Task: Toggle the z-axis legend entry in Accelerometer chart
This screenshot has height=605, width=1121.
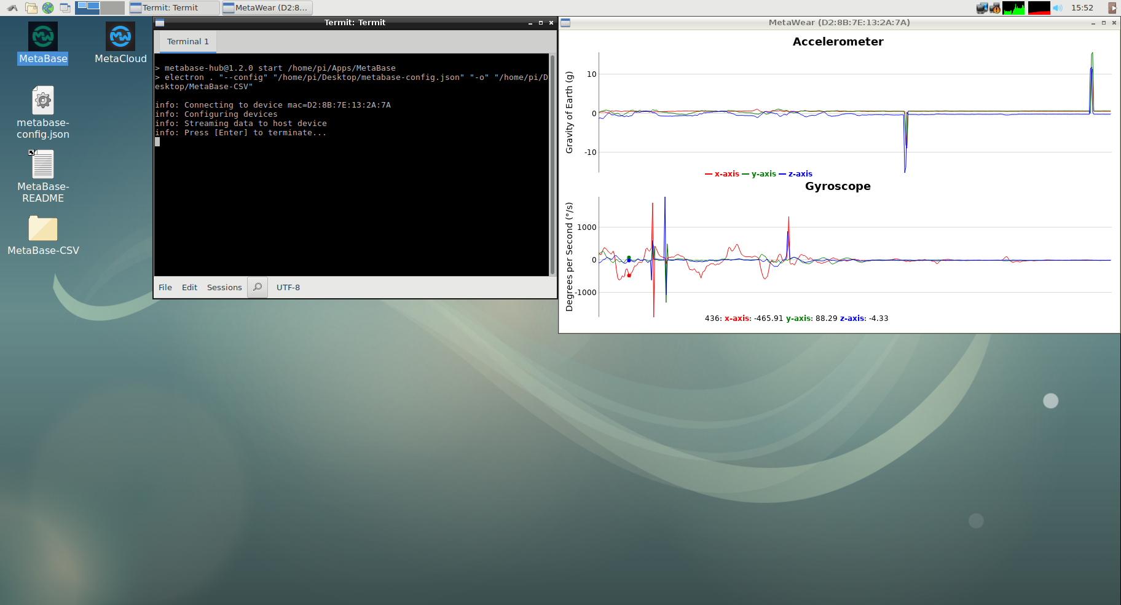Action: [796, 174]
